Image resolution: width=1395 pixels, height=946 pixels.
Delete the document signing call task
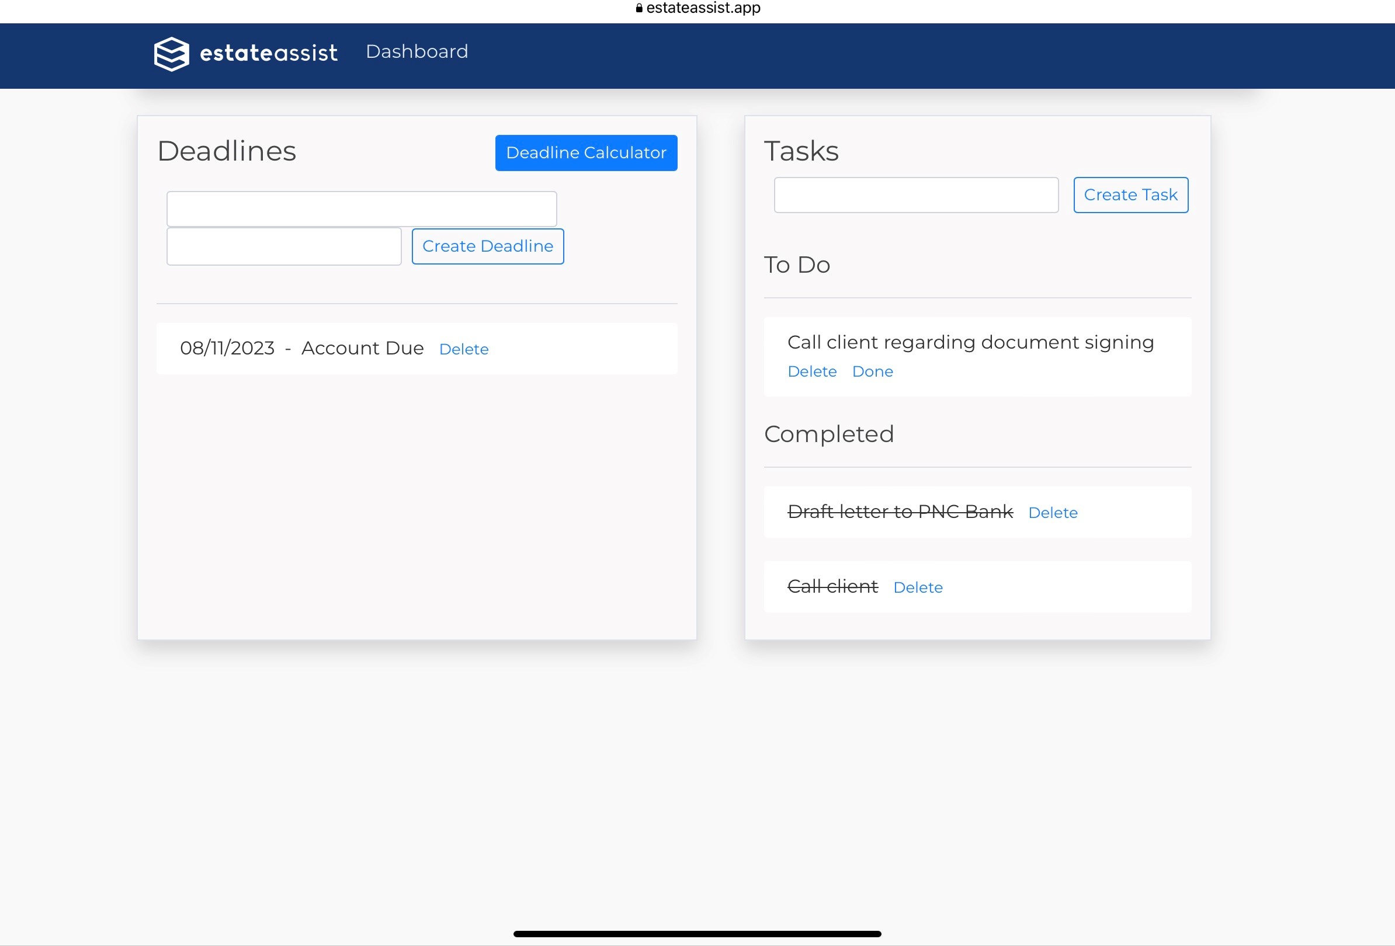point(811,371)
